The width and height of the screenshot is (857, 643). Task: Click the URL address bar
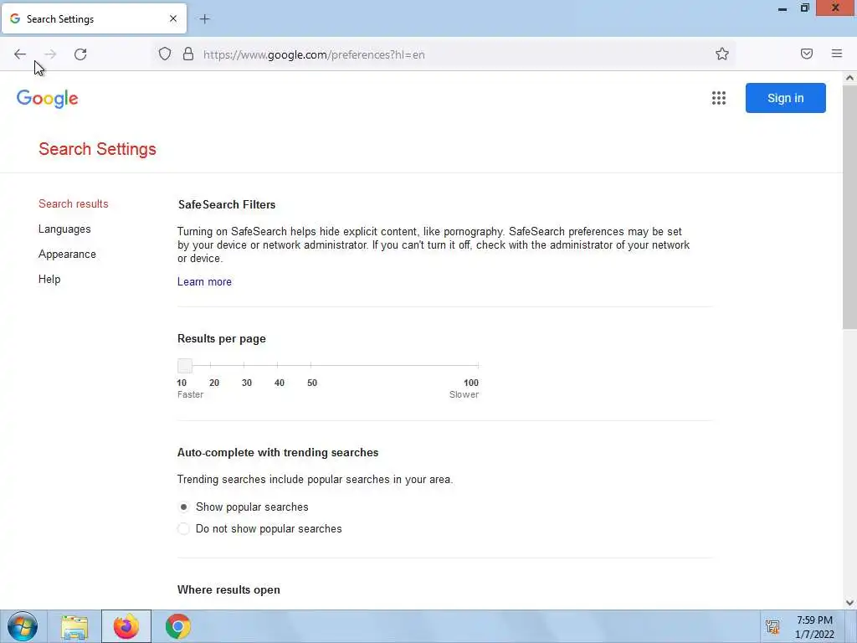tap(443, 54)
